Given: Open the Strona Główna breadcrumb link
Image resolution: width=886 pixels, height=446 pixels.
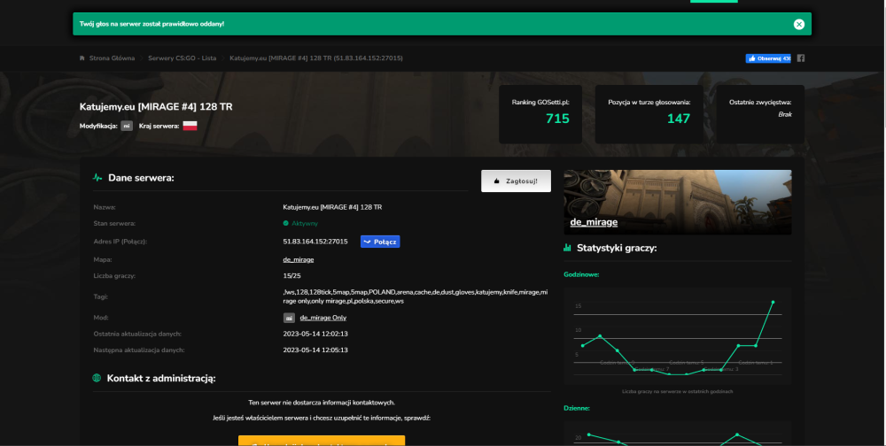Looking at the screenshot, I should (112, 58).
